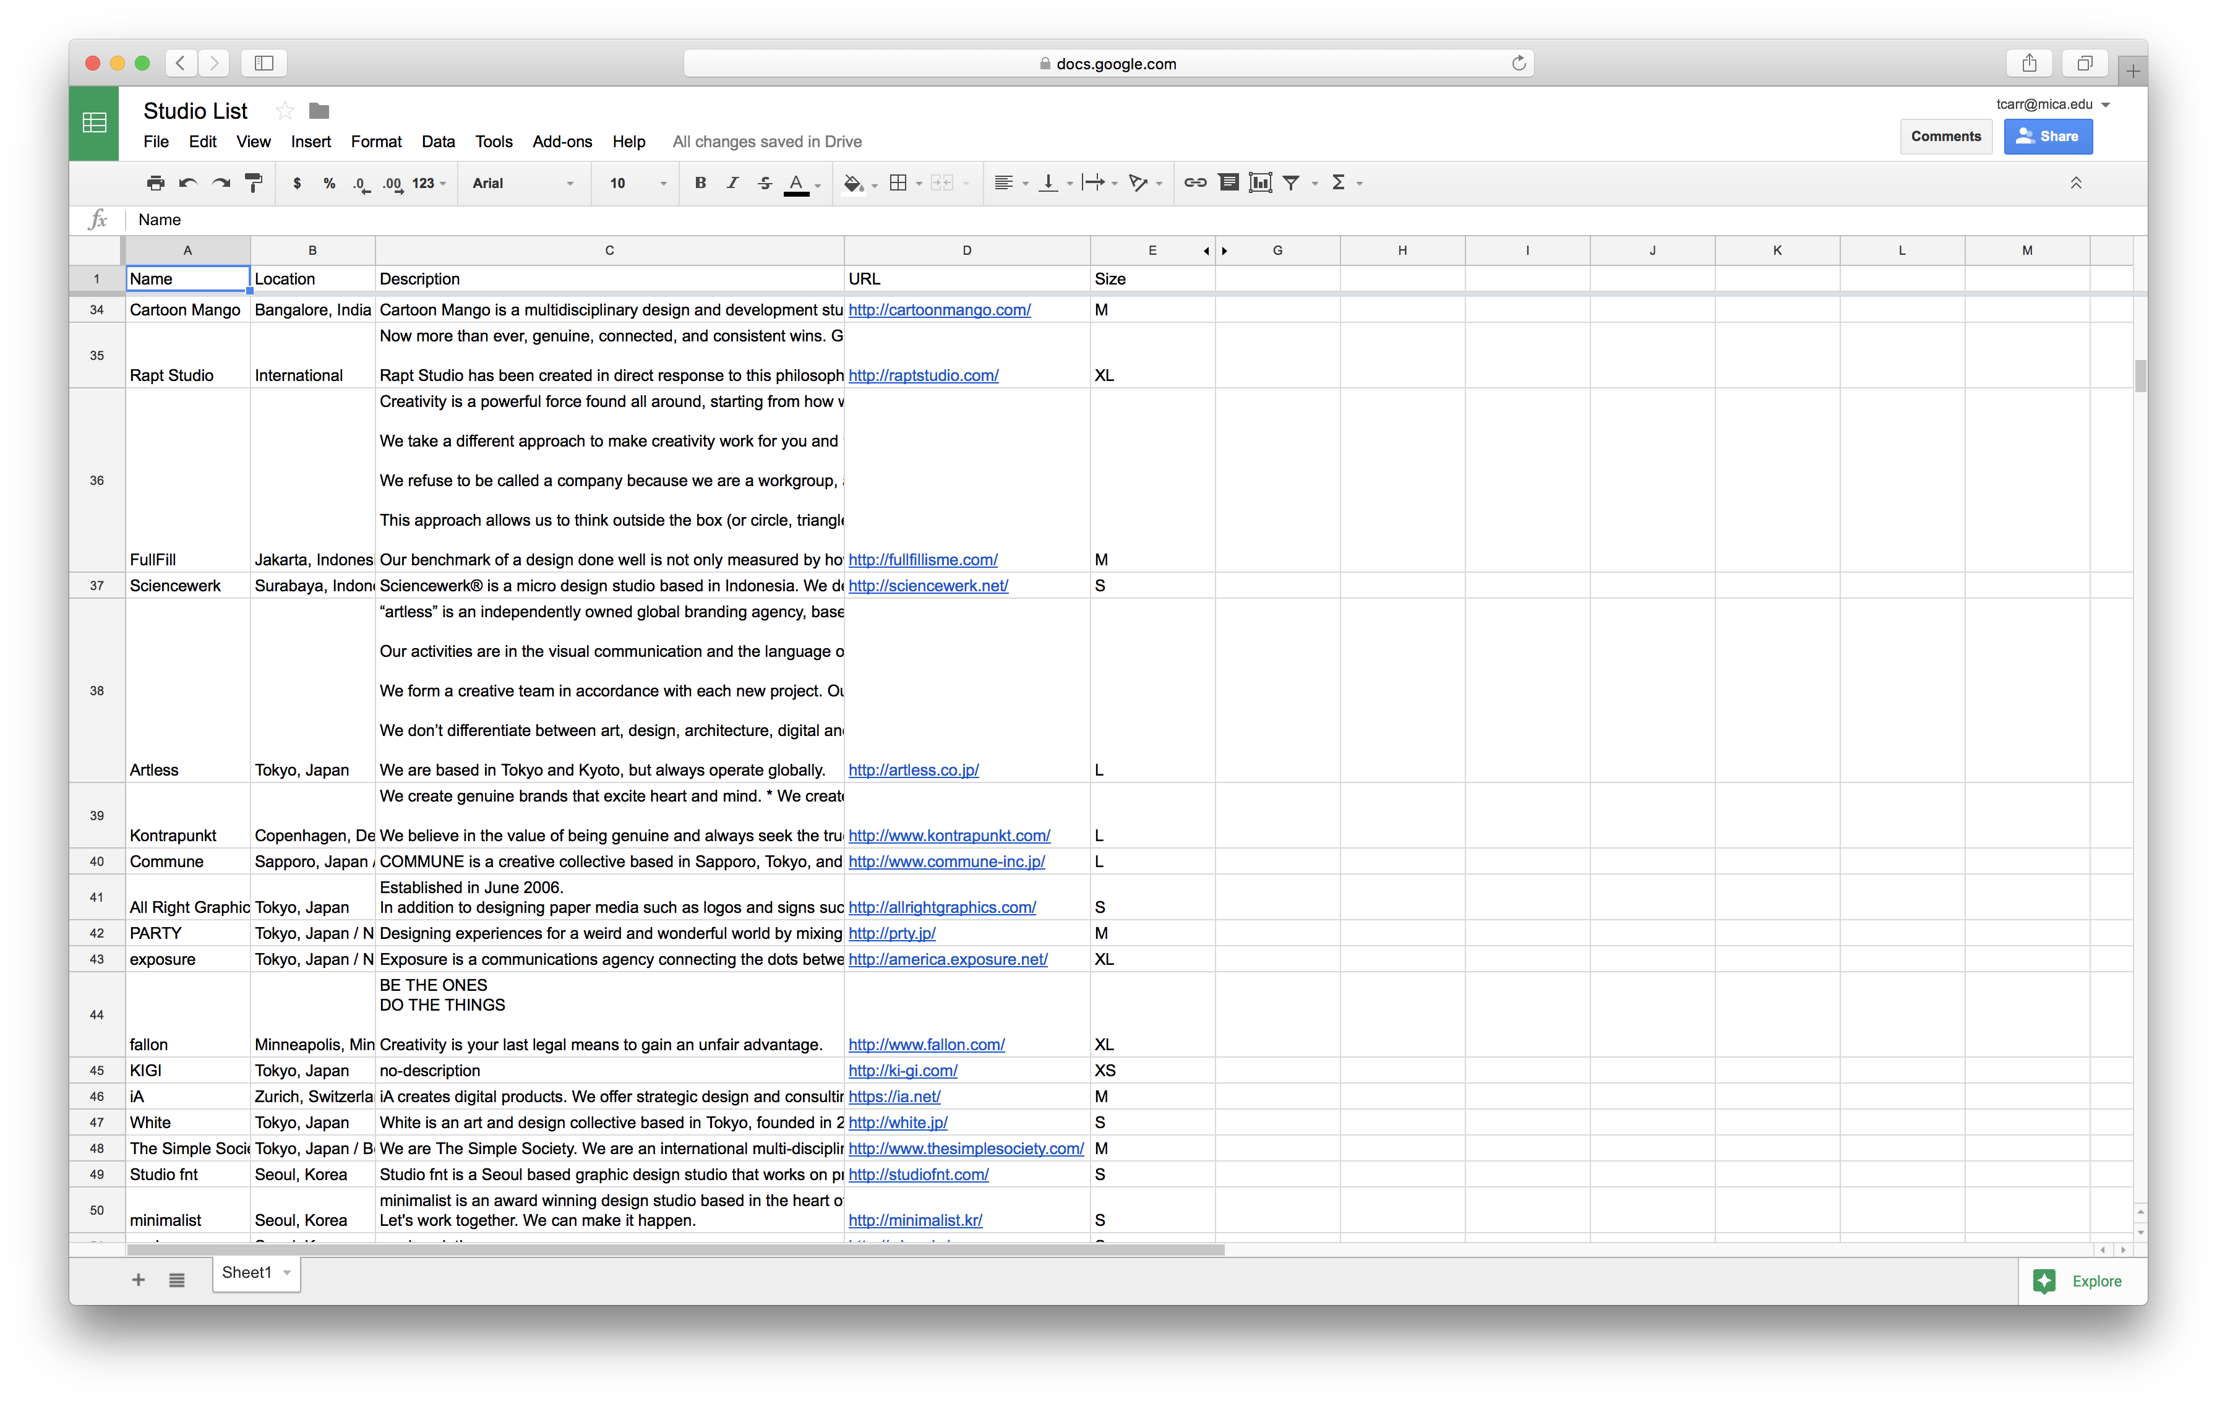Click the undo arrow icon
Viewport: 2217px width, 1404px height.
coord(189,183)
